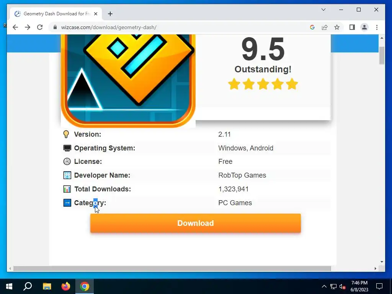Click the Total Downloads chart icon
392x294 pixels.
tap(67, 189)
